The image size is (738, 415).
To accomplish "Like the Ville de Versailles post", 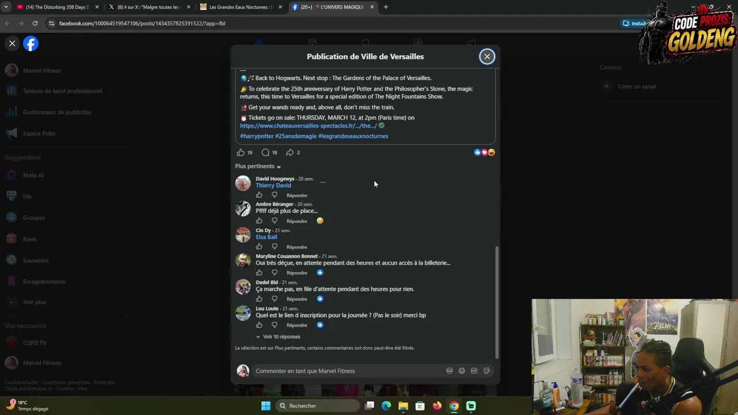I will click(240, 153).
